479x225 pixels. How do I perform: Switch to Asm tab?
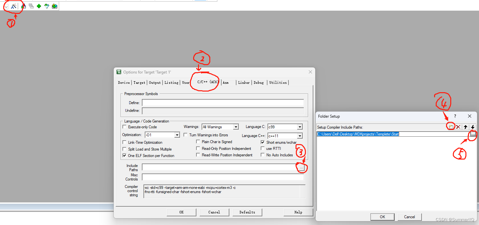226,83
